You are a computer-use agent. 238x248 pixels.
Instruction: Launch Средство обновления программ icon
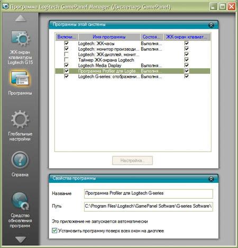coord(20,201)
